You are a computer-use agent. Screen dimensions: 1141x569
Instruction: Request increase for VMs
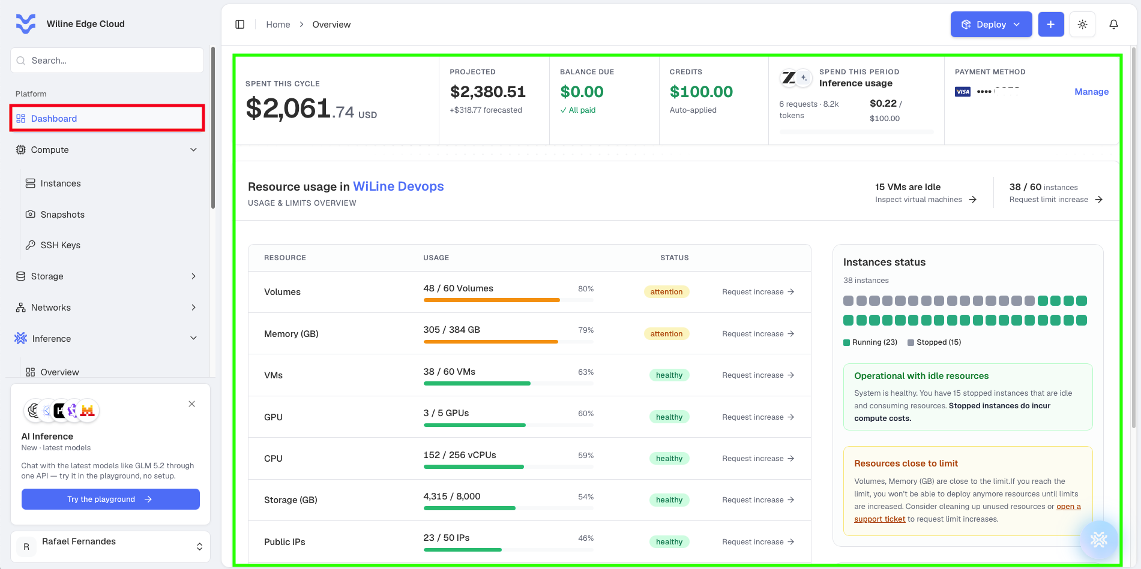click(x=758, y=375)
